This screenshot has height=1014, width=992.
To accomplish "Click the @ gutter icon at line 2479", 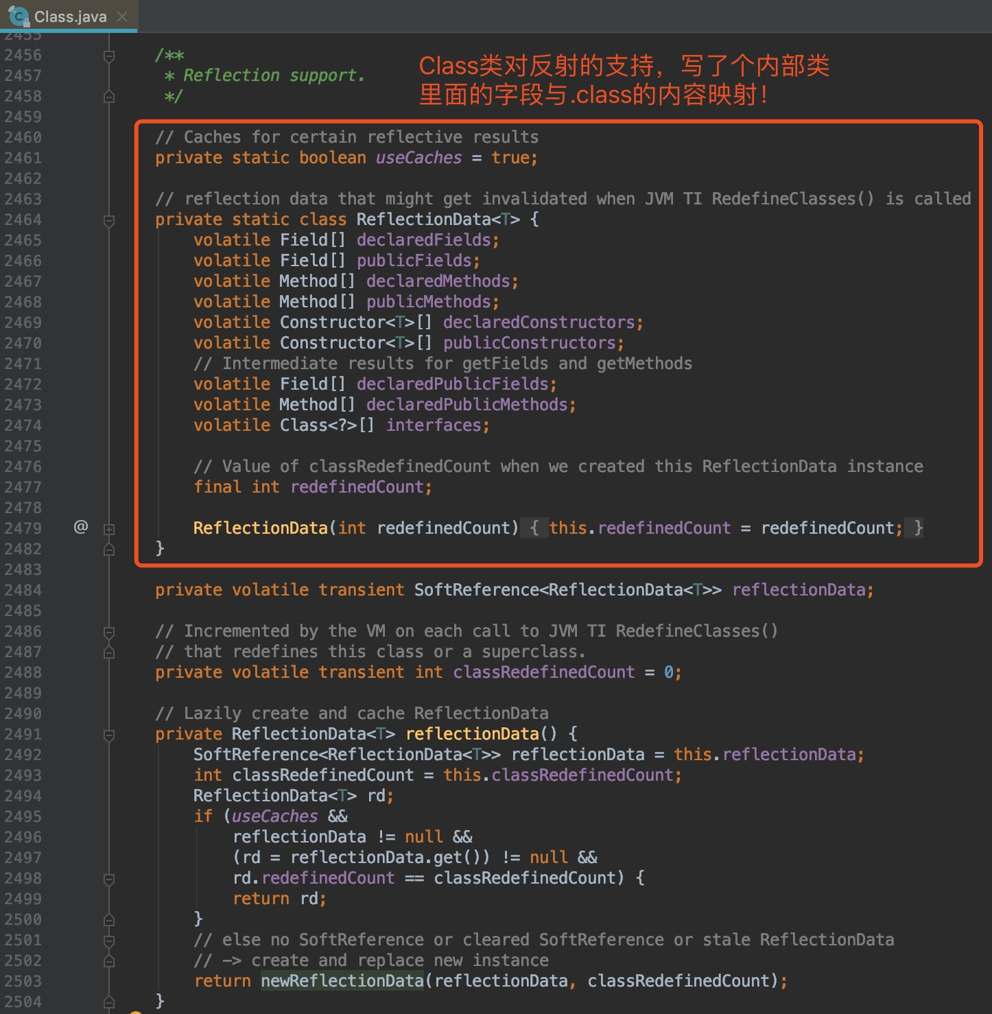I will 81,527.
